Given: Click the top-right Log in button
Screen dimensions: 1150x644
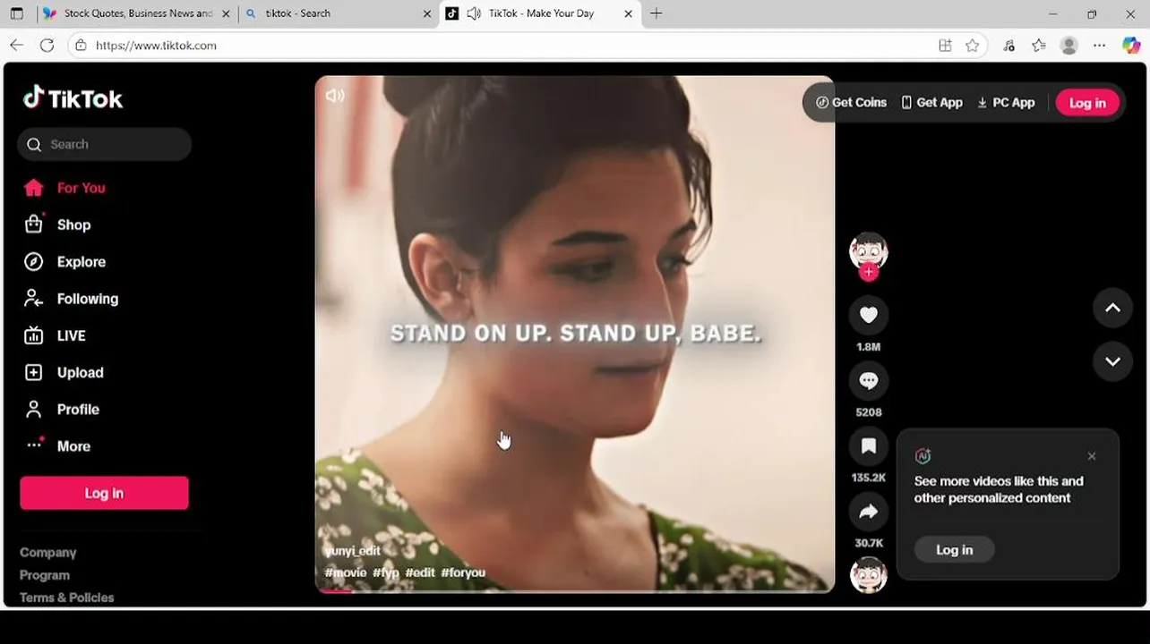Looking at the screenshot, I should [x=1087, y=103].
